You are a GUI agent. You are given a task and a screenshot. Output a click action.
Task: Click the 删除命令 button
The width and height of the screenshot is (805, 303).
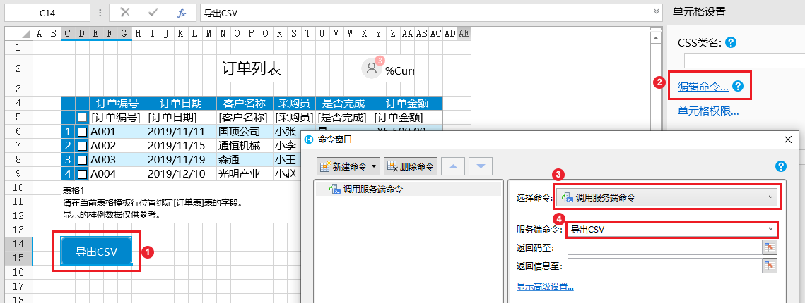[411, 166]
